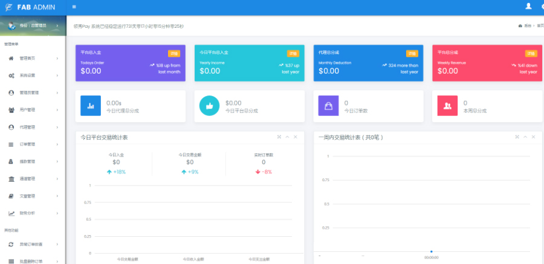Click the gears icon for 系统设置
Viewport: 544px width, 264px height.
[11, 76]
